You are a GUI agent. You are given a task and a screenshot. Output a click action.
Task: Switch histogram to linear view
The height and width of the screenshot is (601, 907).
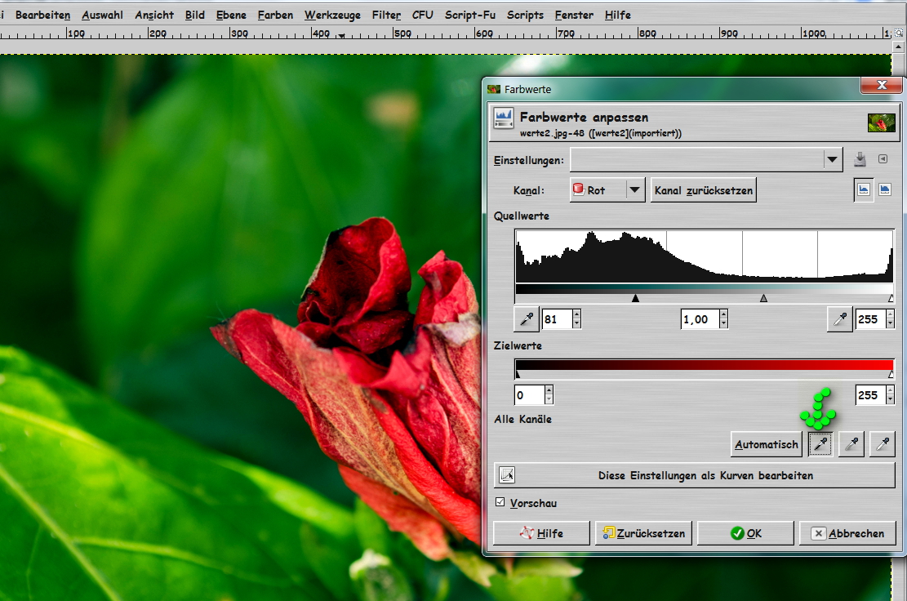click(864, 189)
